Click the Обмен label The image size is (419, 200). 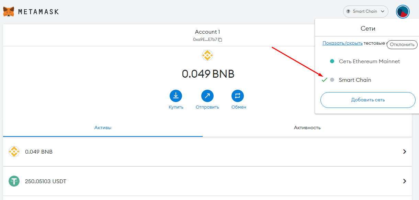239,107
